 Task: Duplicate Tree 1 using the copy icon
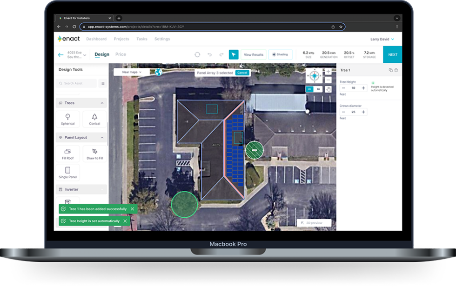point(390,70)
